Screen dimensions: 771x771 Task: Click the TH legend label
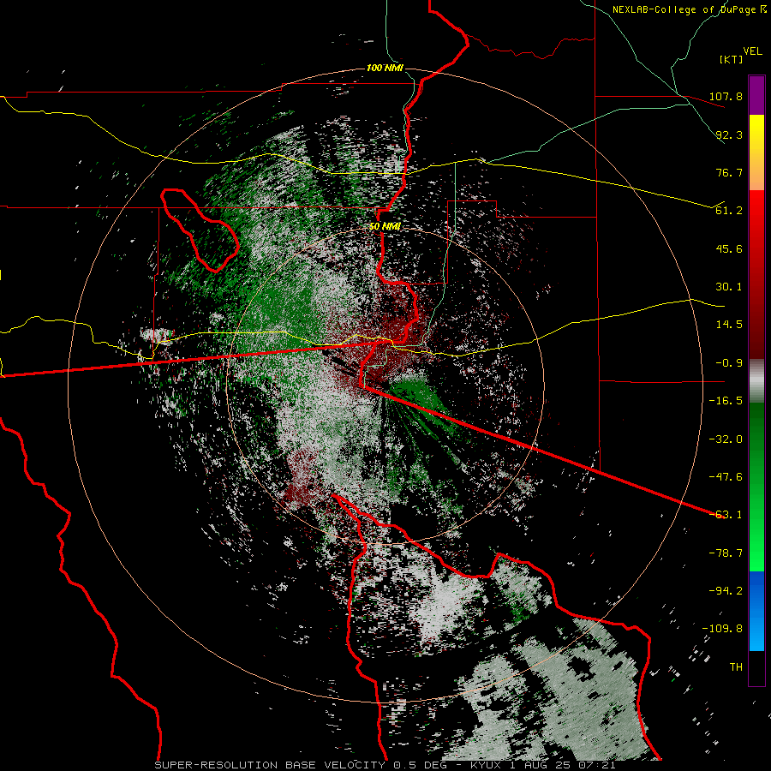tap(736, 667)
